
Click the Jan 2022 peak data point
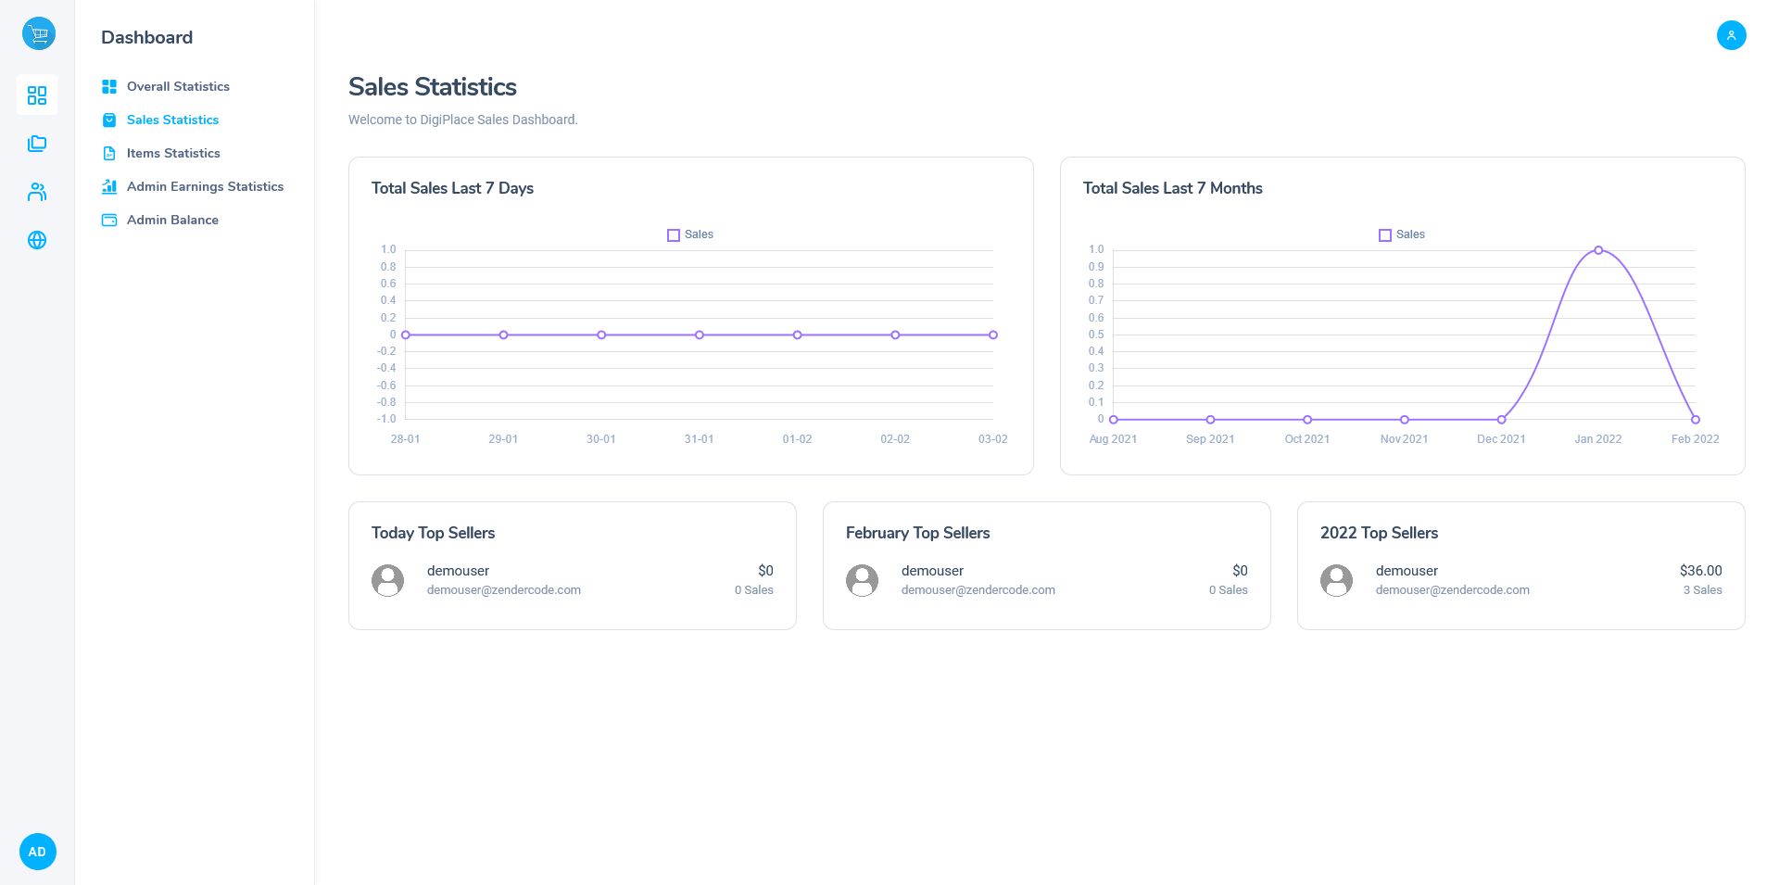[1598, 250]
